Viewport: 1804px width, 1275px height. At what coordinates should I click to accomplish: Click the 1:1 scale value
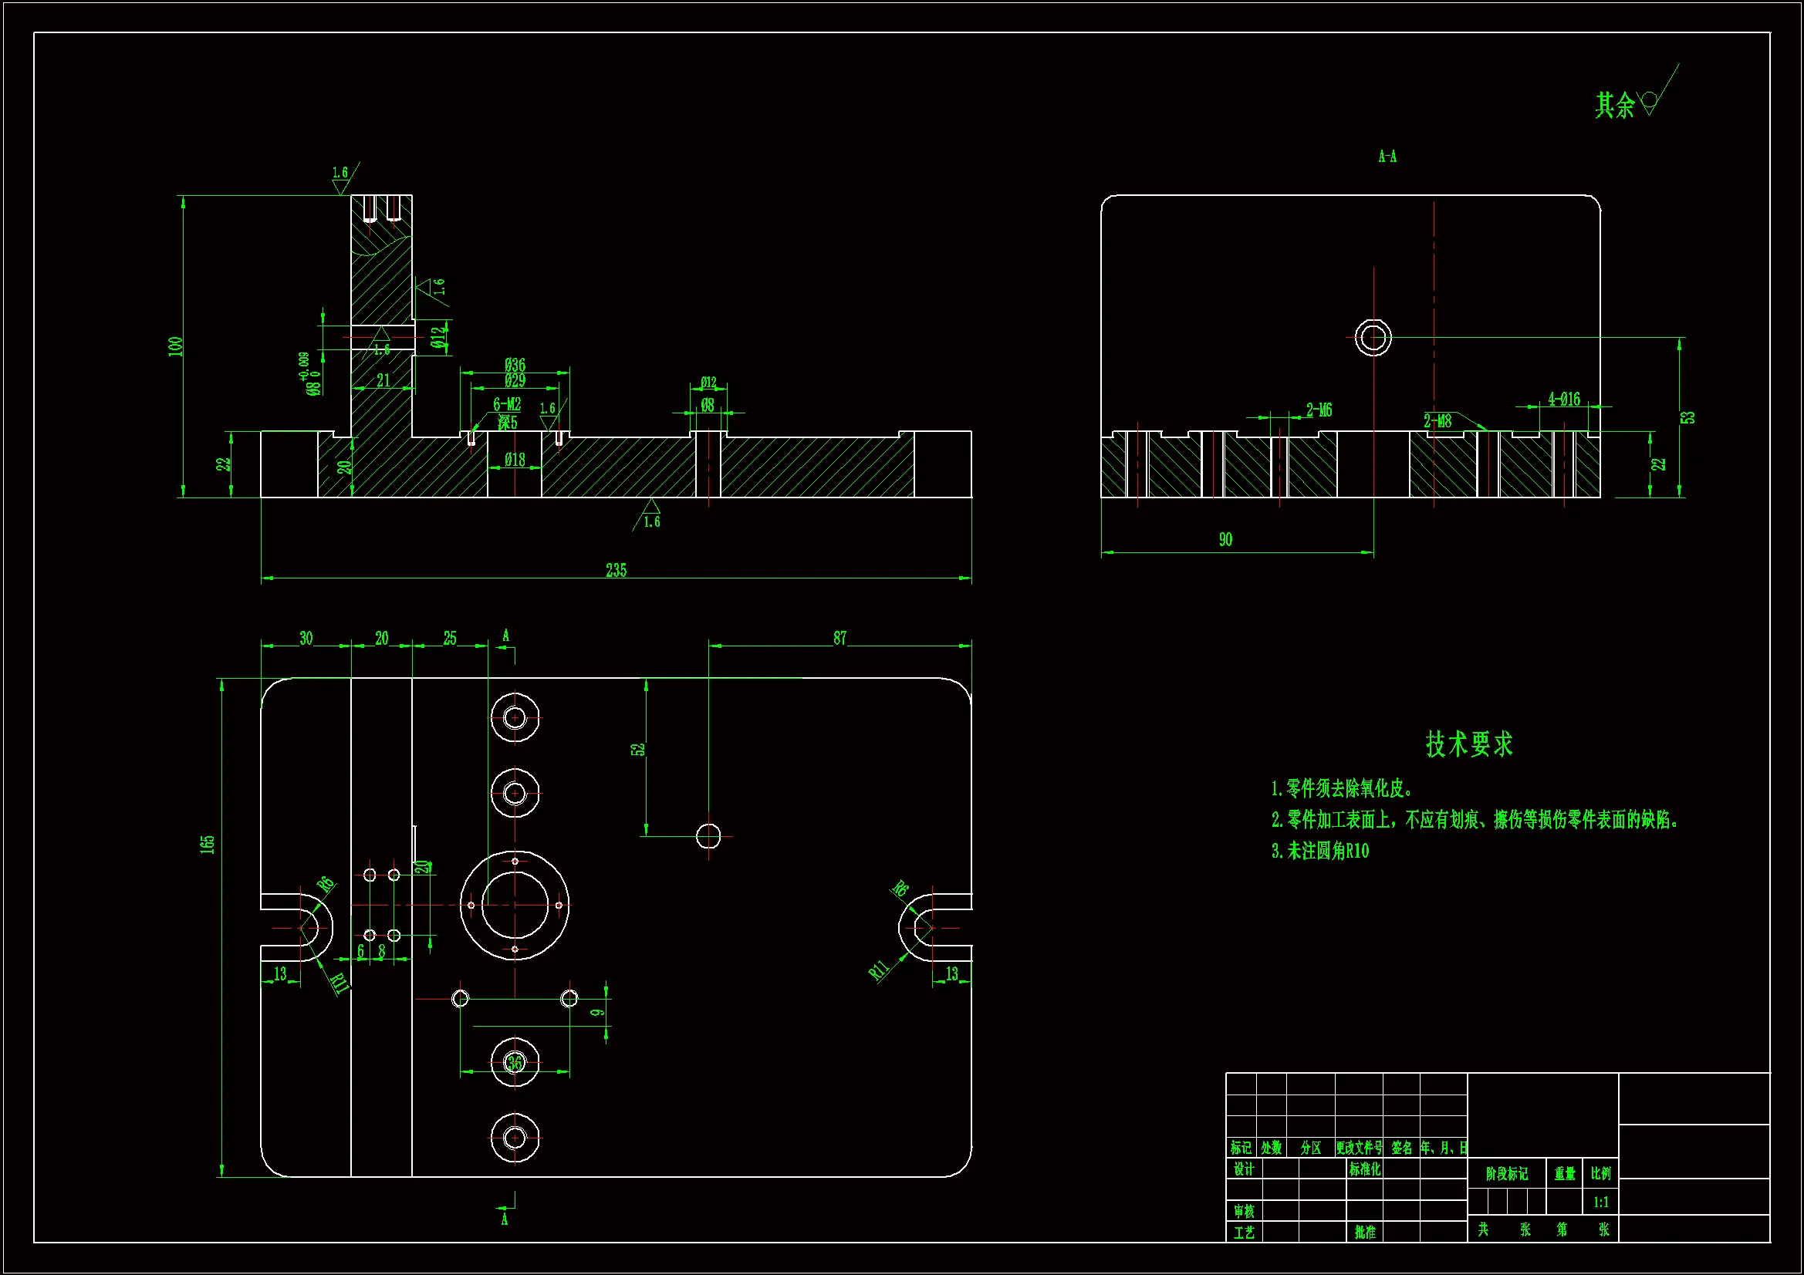(1600, 1202)
